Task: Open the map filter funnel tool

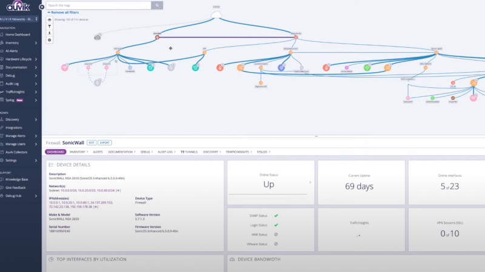Action: [x=50, y=26]
